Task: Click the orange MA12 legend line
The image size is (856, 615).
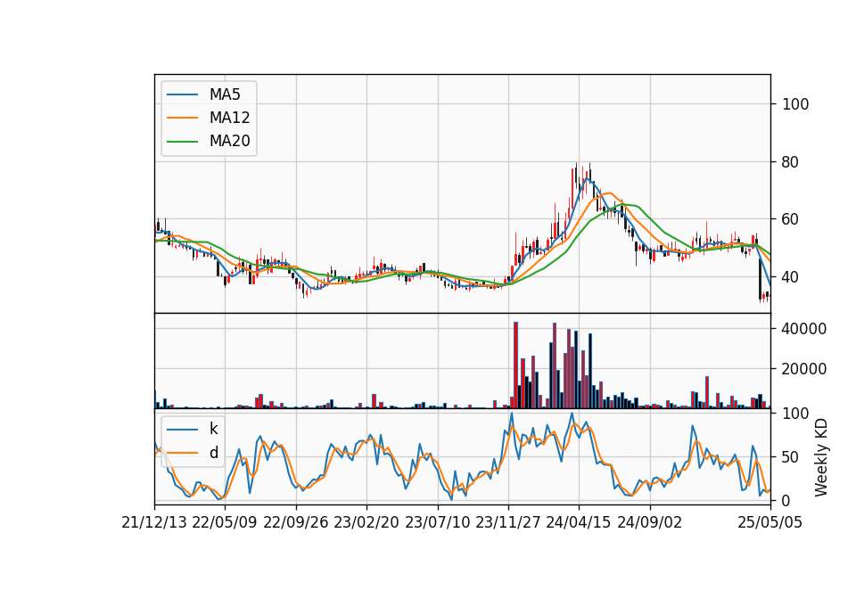Action: click(182, 118)
